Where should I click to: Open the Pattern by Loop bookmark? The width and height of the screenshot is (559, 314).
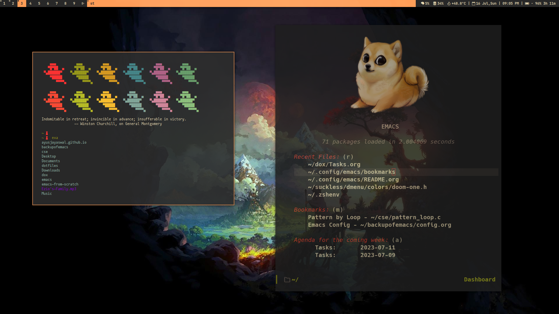374,217
